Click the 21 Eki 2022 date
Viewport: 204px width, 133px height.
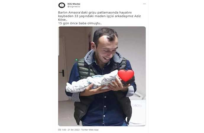pos(74,130)
